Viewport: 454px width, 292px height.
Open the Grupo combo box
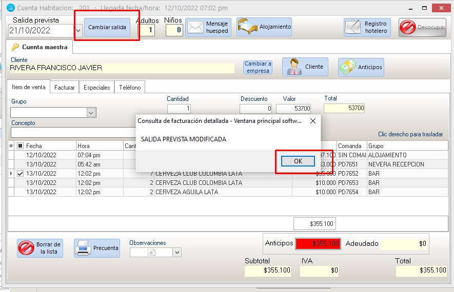pos(91,113)
